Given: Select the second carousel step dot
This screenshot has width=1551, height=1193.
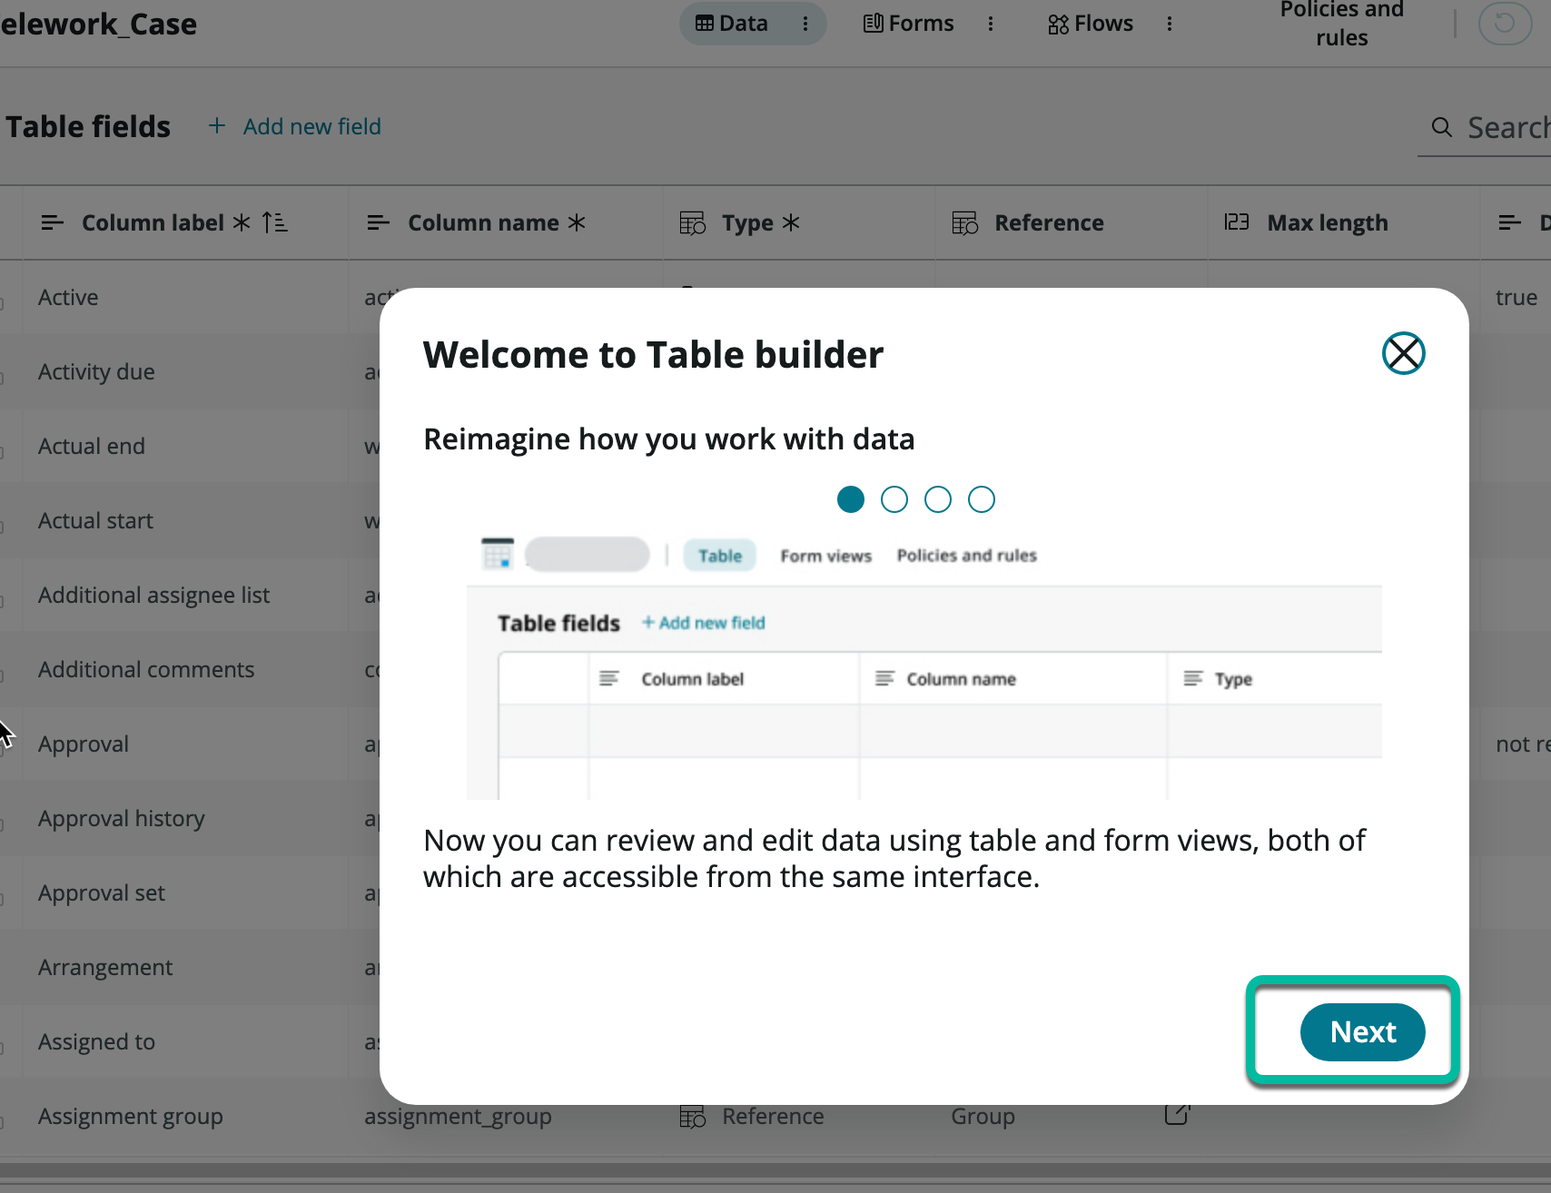Looking at the screenshot, I should tap(894, 499).
